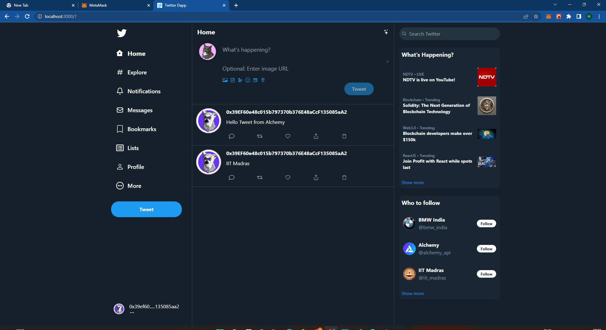606x330 pixels.
Task: Delete the "IIT Madras" tweet
Action: tap(344, 177)
